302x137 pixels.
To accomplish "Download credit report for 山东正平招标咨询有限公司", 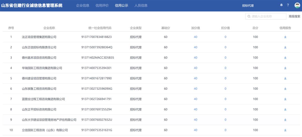I will click(x=285, y=109).
